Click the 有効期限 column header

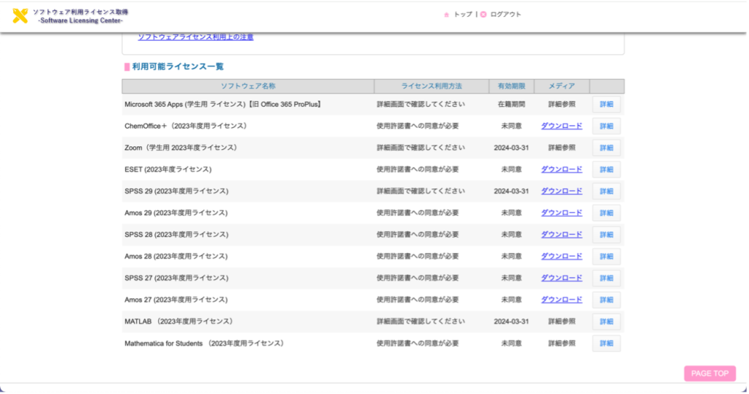[x=511, y=86]
